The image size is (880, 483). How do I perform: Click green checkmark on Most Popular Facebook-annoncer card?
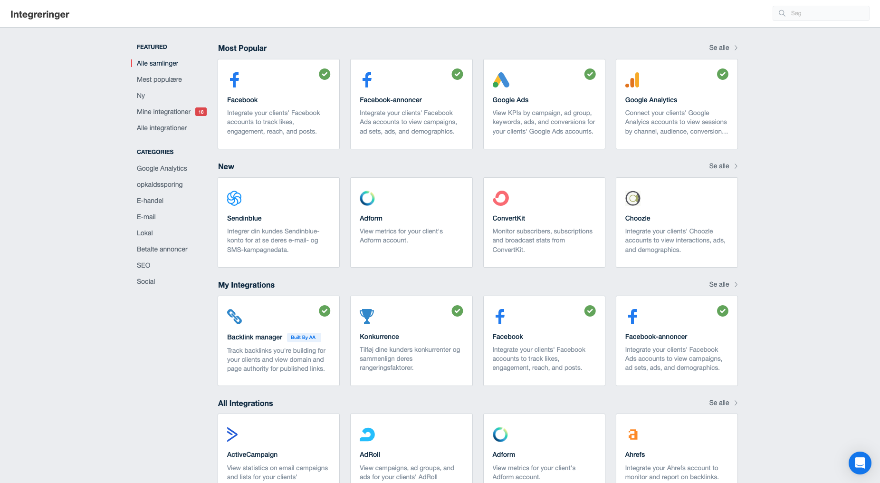click(x=457, y=74)
